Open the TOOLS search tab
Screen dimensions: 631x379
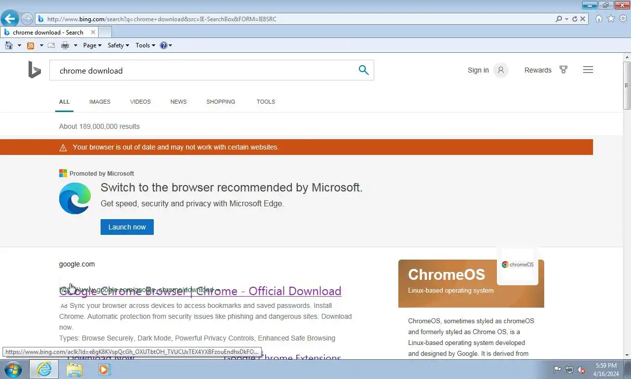(x=266, y=102)
